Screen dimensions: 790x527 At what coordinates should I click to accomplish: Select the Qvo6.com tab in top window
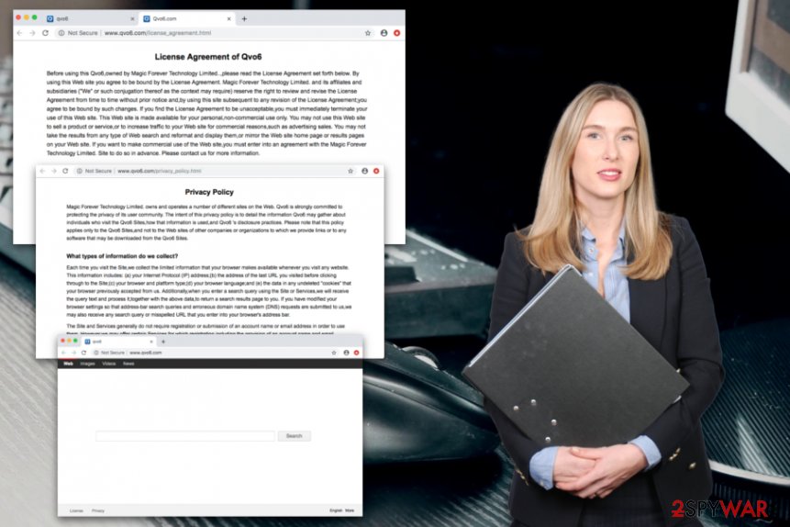click(x=187, y=18)
